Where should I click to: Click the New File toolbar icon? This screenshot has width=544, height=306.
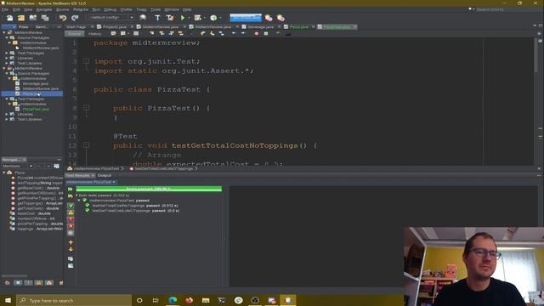pos(9,18)
